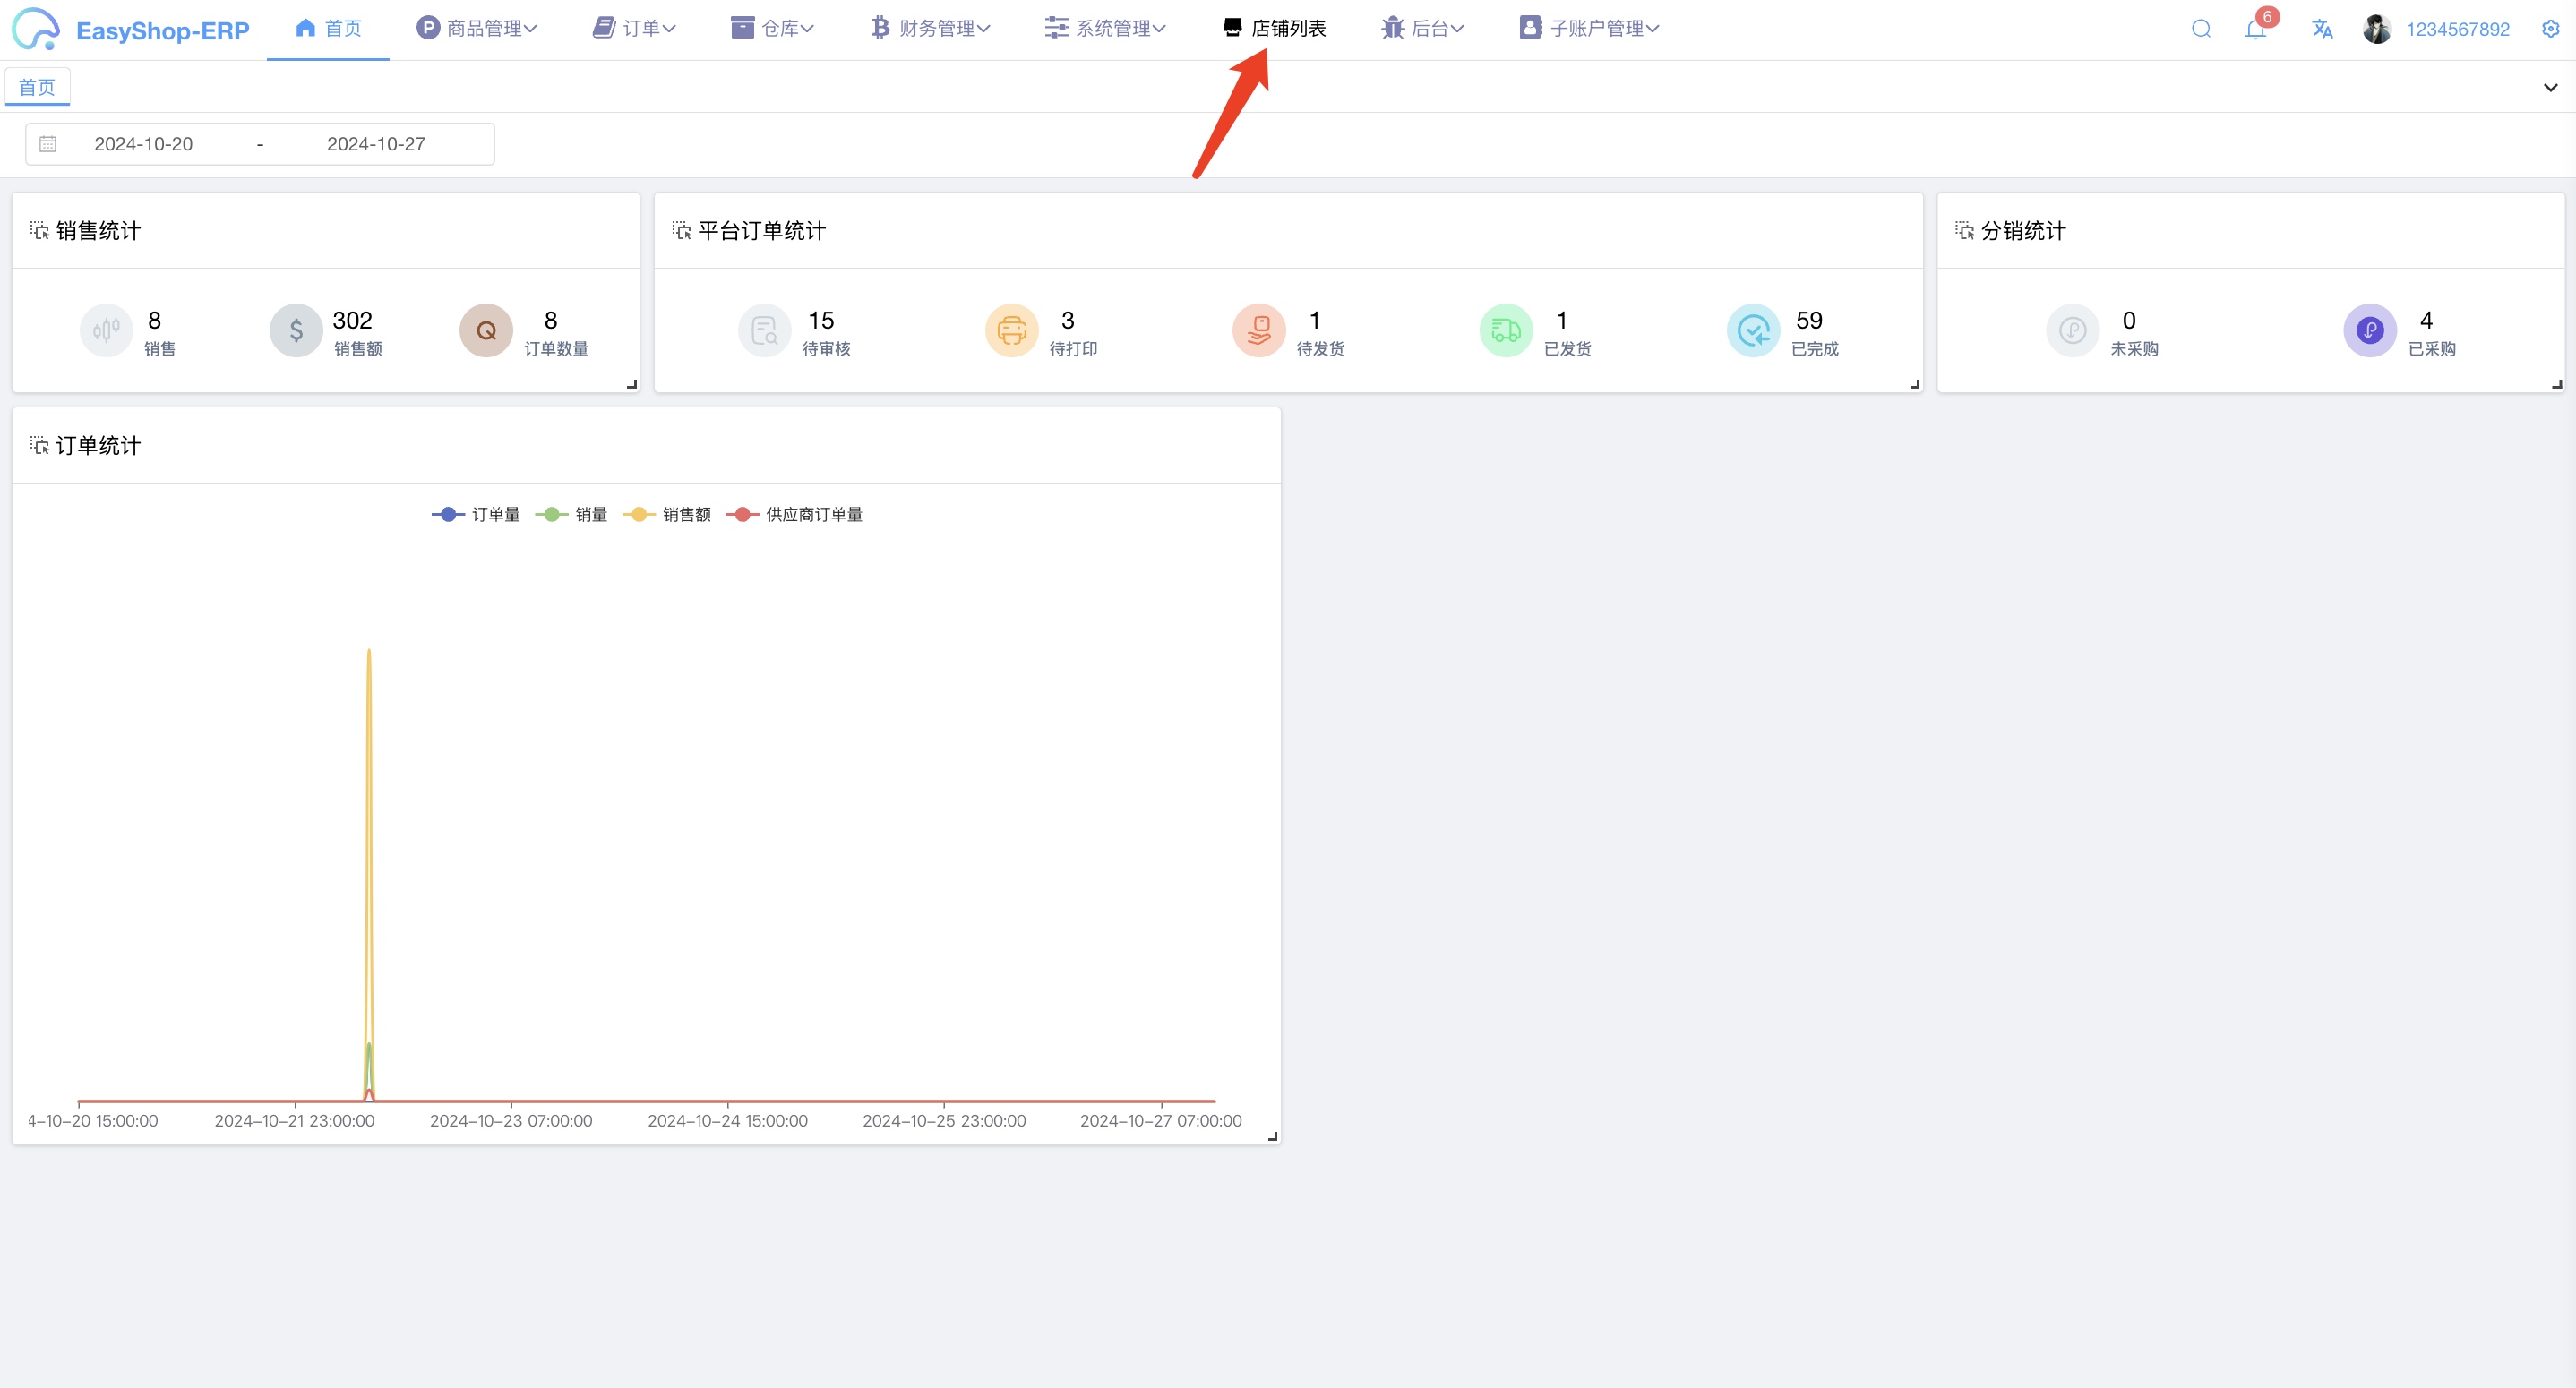2576x1388 pixels.
Task: Expand the 后台 dropdown menu
Action: [x=1423, y=29]
